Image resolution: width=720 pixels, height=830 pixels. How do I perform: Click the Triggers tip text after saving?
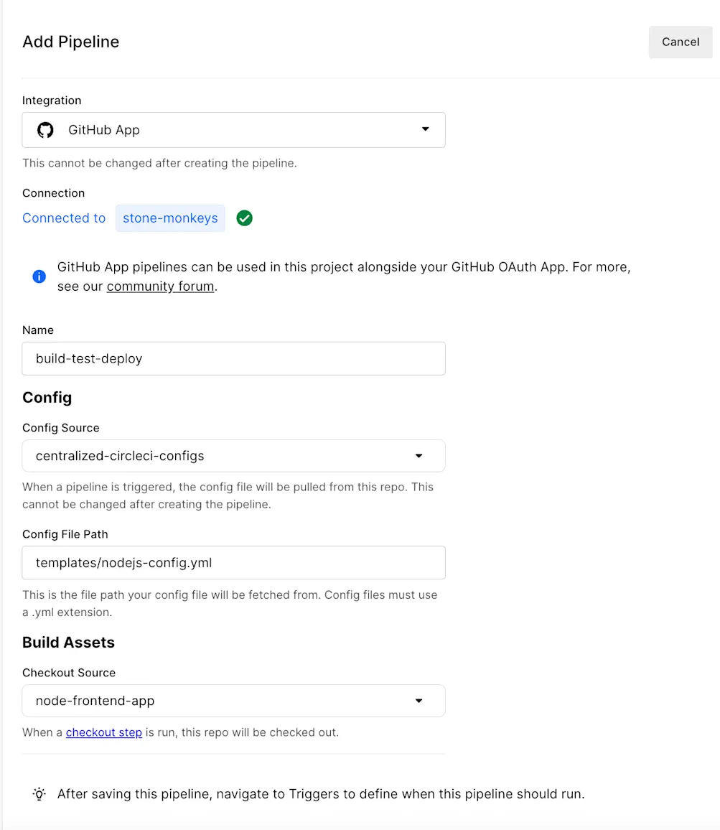321,794
